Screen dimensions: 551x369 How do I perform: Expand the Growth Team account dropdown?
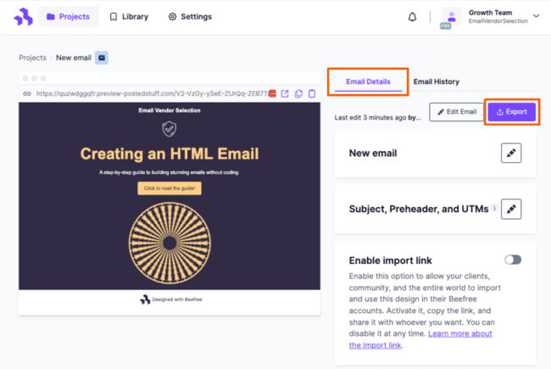coord(536,16)
